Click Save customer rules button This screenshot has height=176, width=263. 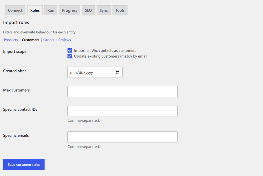pyautogui.click(x=24, y=164)
